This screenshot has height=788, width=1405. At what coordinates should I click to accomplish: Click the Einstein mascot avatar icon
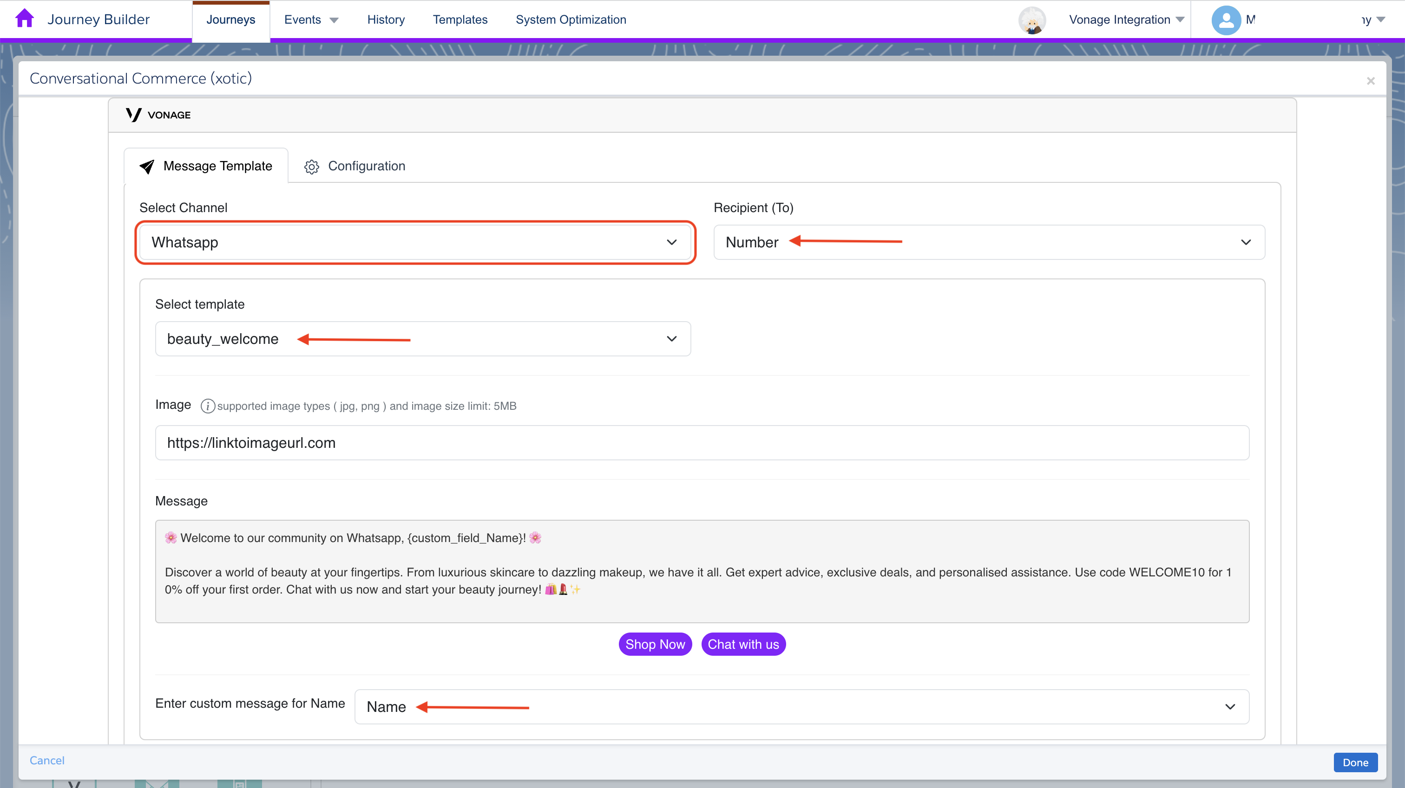coord(1031,20)
